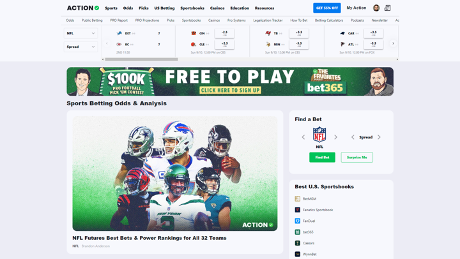Click the Fanatics Sportsbook icon
The image size is (460, 259).
(x=297, y=210)
